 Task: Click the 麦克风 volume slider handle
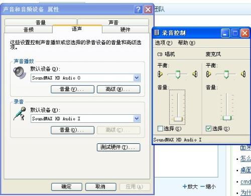tap(227, 118)
